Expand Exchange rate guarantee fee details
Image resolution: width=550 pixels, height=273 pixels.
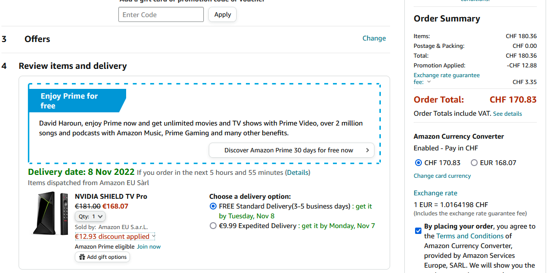pyautogui.click(x=429, y=82)
